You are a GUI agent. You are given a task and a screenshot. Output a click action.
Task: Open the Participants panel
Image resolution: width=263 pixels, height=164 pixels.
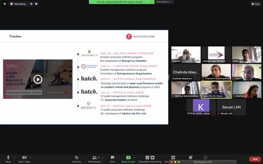[95, 158]
